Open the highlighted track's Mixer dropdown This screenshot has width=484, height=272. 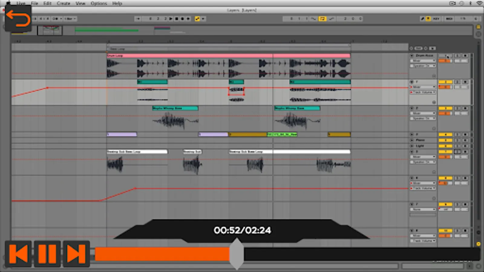tap(423, 87)
